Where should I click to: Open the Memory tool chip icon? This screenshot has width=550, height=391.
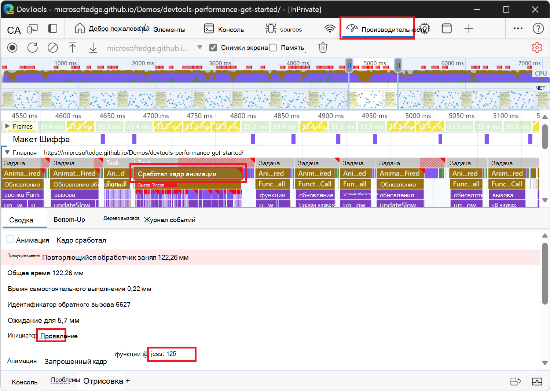point(425,29)
